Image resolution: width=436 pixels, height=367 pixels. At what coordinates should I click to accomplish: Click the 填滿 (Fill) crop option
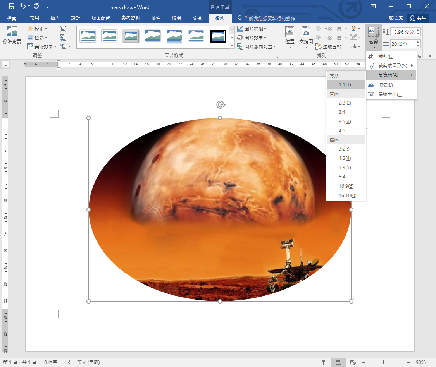385,85
